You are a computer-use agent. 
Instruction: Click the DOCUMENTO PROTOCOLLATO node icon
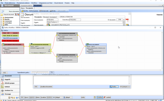(x=4, y=44)
